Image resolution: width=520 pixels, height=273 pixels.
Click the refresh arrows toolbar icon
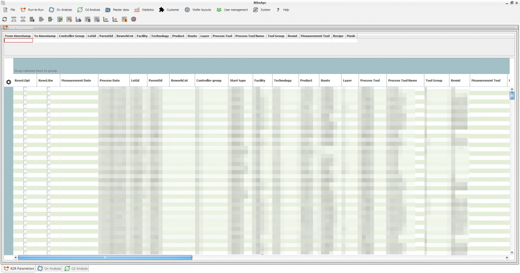click(x=5, y=19)
